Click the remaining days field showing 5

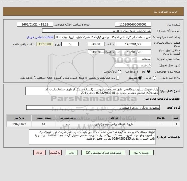(70, 44)
